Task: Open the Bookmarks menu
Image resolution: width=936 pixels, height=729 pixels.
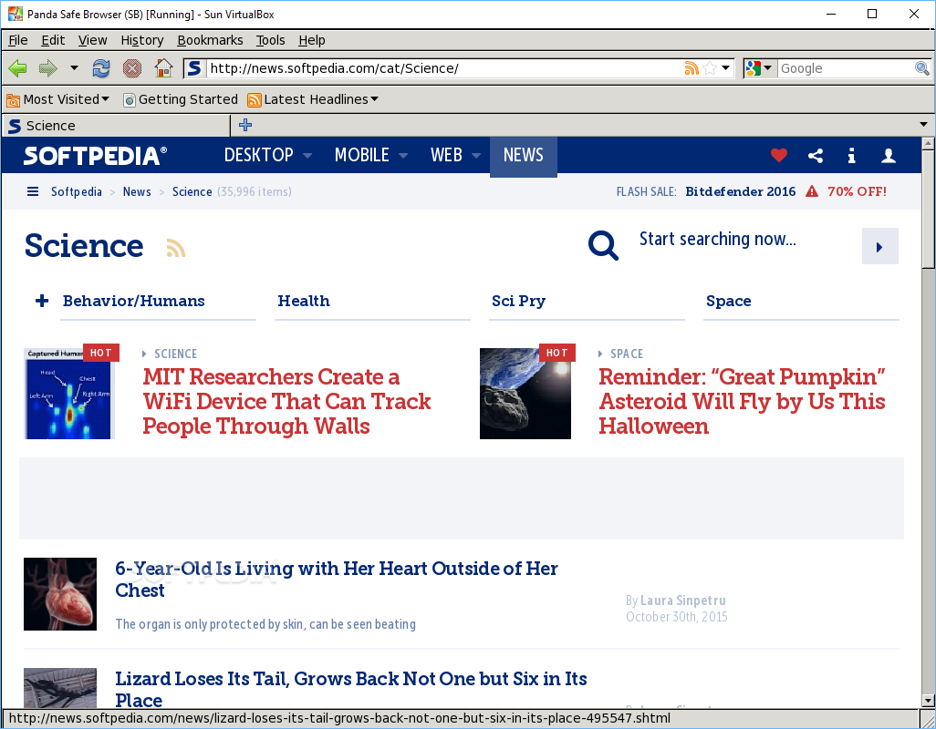Action: pos(210,40)
